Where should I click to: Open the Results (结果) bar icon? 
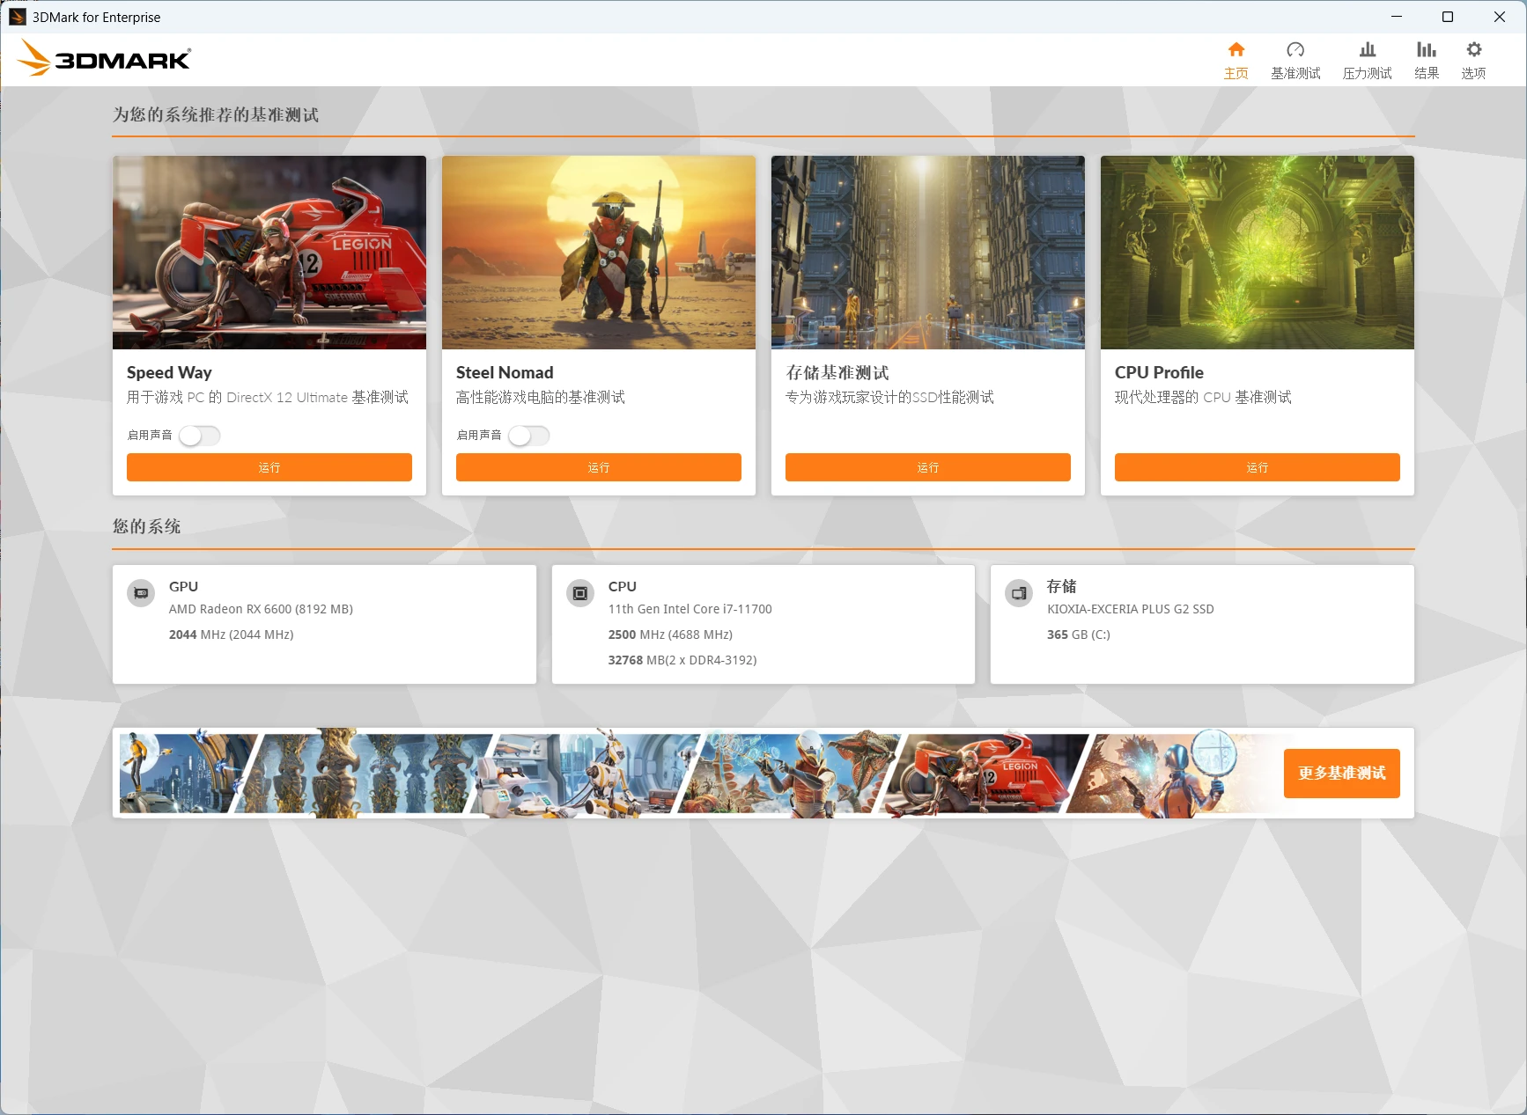coord(1427,50)
